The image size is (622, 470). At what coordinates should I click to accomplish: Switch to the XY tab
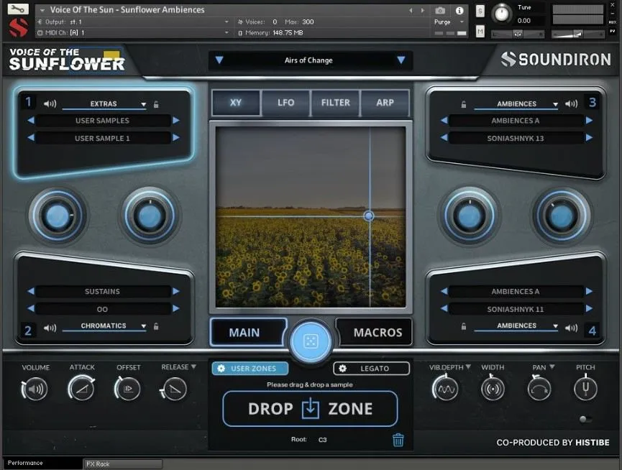coord(236,103)
